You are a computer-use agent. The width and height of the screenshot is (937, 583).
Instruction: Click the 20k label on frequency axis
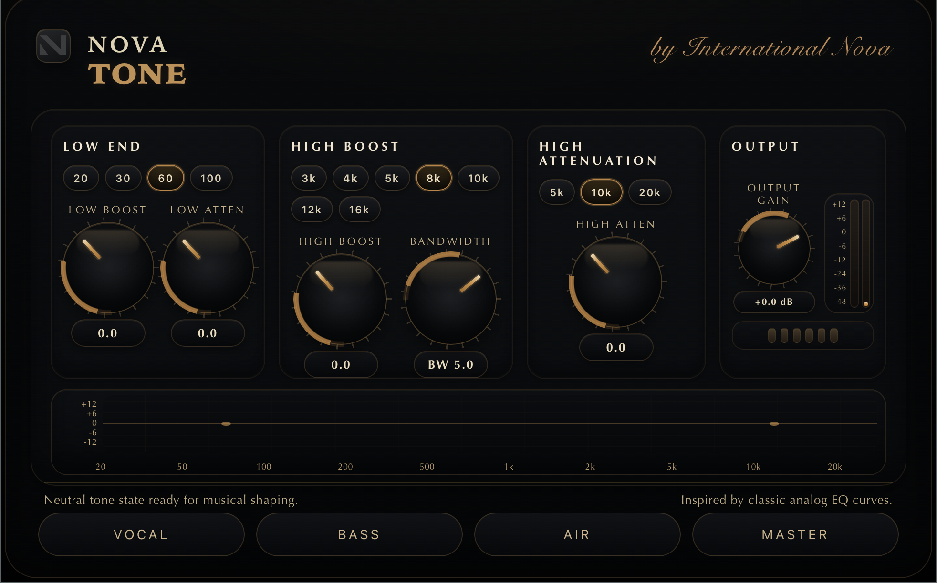(x=835, y=467)
